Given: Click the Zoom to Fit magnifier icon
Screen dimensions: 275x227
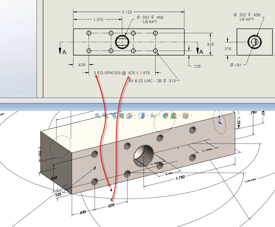Looking at the screenshot, I should pyautogui.click(x=97, y=115).
